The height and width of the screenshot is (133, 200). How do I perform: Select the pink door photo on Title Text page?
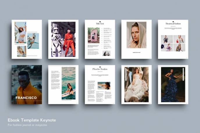(x=93, y=35)
